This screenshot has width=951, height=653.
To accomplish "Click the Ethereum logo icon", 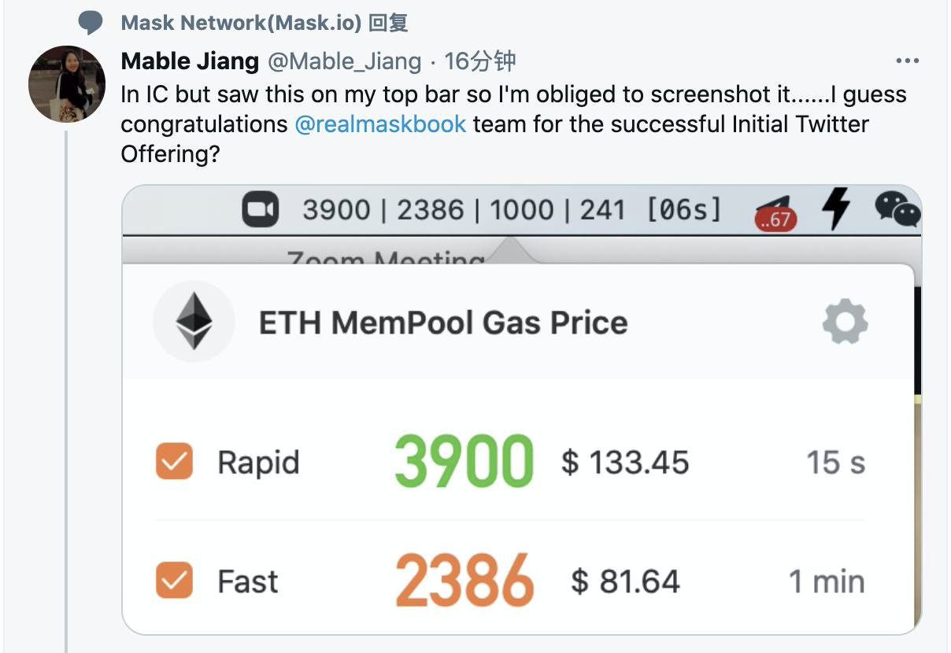I will (x=194, y=322).
